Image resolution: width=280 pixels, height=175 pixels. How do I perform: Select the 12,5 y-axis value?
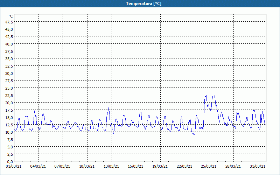click(9, 125)
